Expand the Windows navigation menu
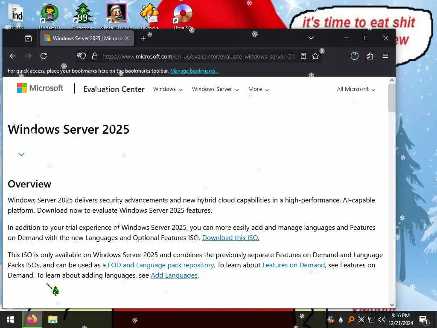The image size is (437, 328). (x=168, y=89)
